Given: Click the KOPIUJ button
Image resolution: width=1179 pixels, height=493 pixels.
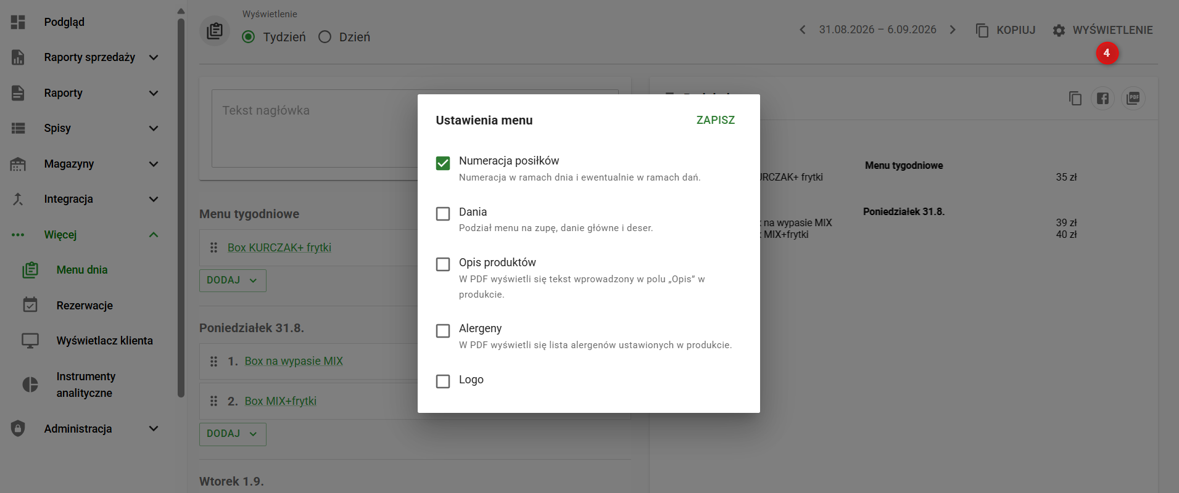Looking at the screenshot, I should (x=1006, y=30).
